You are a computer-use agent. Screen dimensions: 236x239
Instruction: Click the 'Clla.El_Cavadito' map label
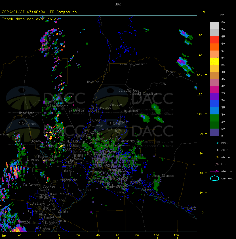coord(143,94)
